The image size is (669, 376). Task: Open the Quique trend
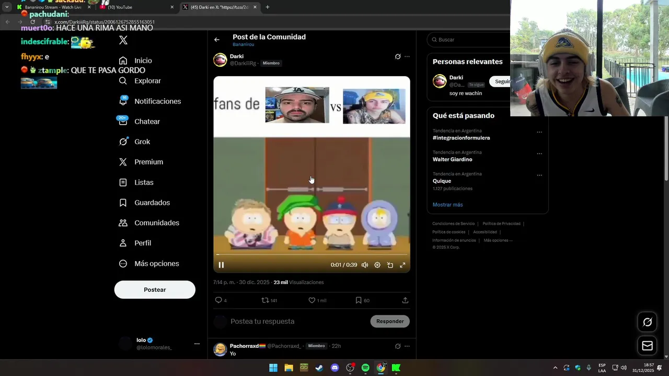442,181
